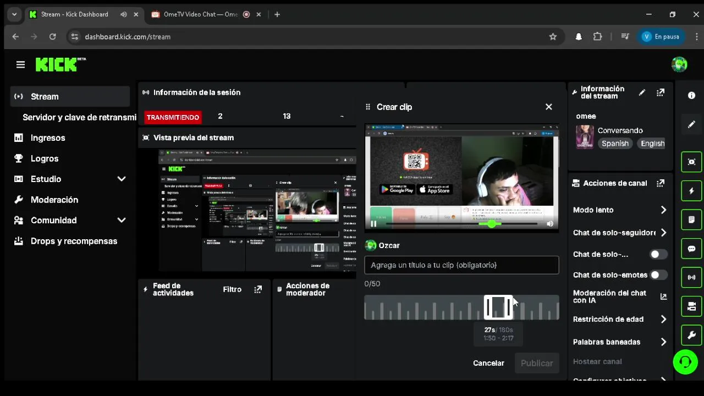Screen dimensions: 704x396
Task: Open Ingresos in the left navigation
Action: point(48,138)
